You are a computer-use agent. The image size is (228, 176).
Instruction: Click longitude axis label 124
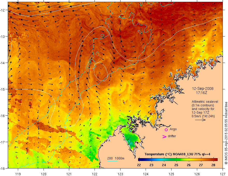pos(146,174)
